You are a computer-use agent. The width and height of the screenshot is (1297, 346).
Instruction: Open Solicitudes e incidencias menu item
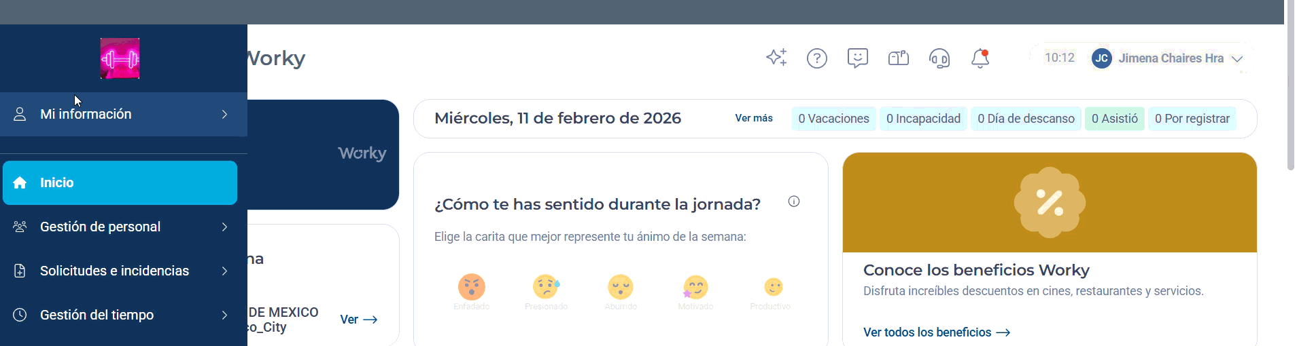(120, 271)
